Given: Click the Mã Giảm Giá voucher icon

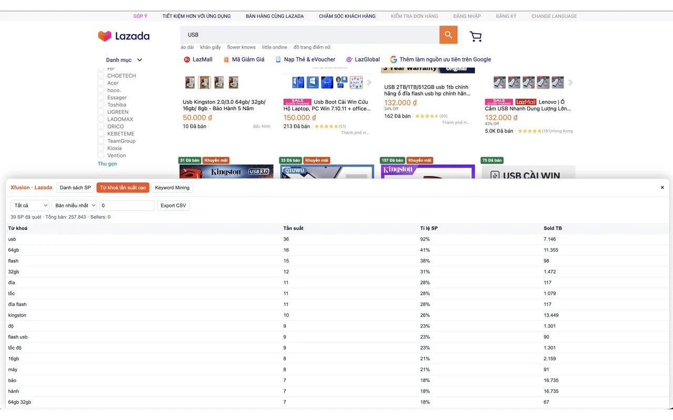Looking at the screenshot, I should pos(226,59).
